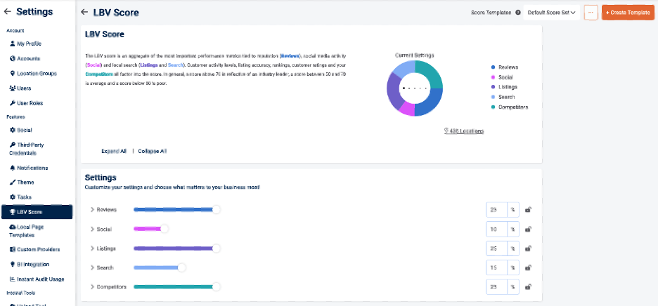Image resolution: width=658 pixels, height=306 pixels.
Task: Toggle the lock for Reviews weight
Action: click(x=528, y=210)
